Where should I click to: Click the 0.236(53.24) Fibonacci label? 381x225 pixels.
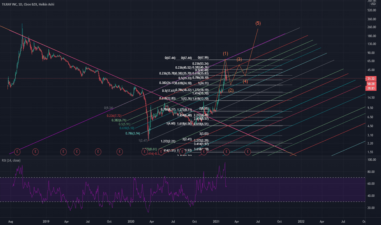[x=200, y=64]
